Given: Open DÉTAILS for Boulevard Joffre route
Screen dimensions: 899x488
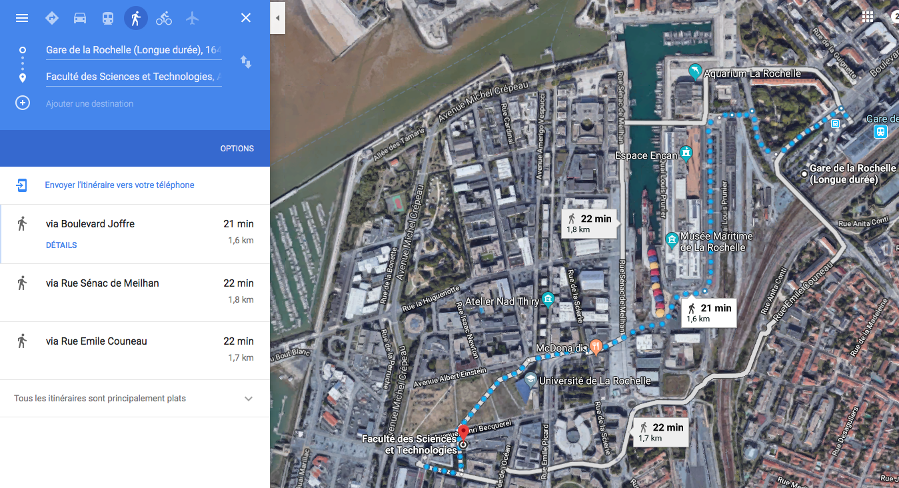Looking at the screenshot, I should click(x=61, y=245).
